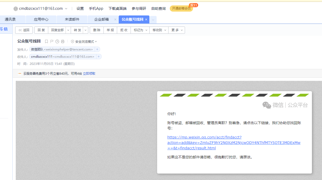Click sender chip 微信团队 weixinmphelper@tencent.com
The height and width of the screenshot is (180, 322).
tap(62, 49)
